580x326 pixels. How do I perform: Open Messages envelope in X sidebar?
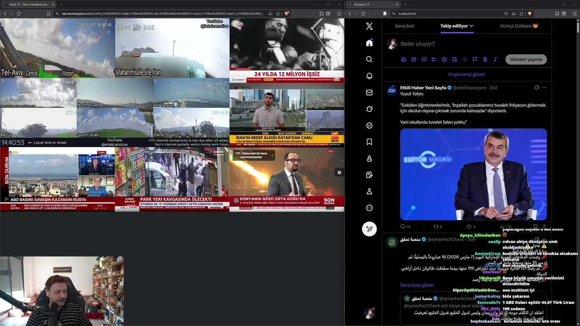click(x=369, y=92)
